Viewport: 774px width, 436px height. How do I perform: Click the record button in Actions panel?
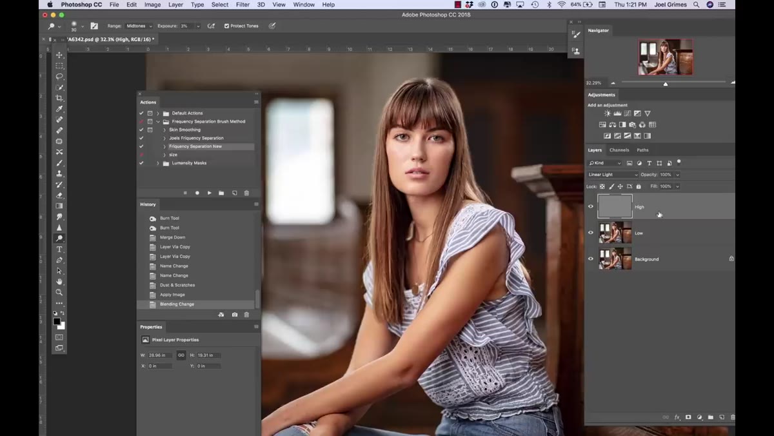tap(197, 193)
